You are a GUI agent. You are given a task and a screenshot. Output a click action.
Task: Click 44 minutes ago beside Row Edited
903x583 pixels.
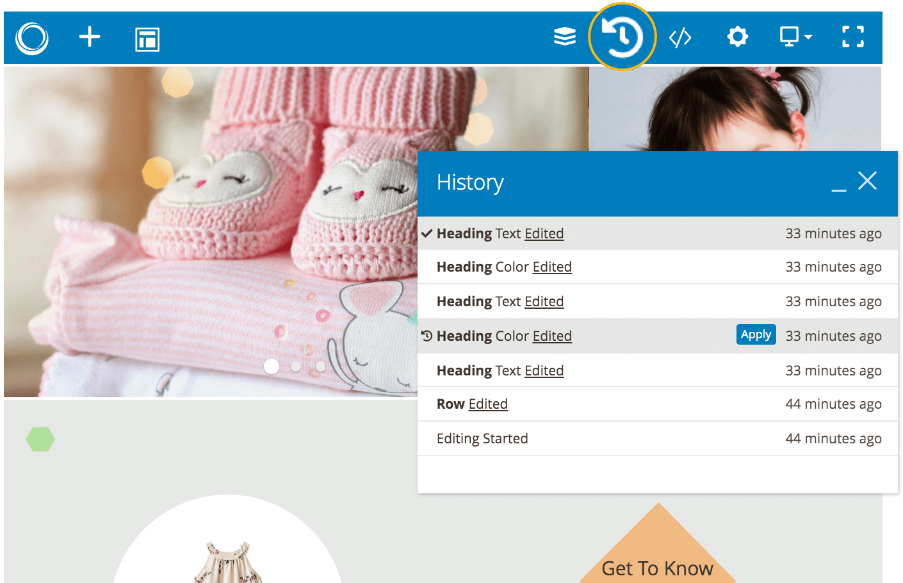[833, 404]
